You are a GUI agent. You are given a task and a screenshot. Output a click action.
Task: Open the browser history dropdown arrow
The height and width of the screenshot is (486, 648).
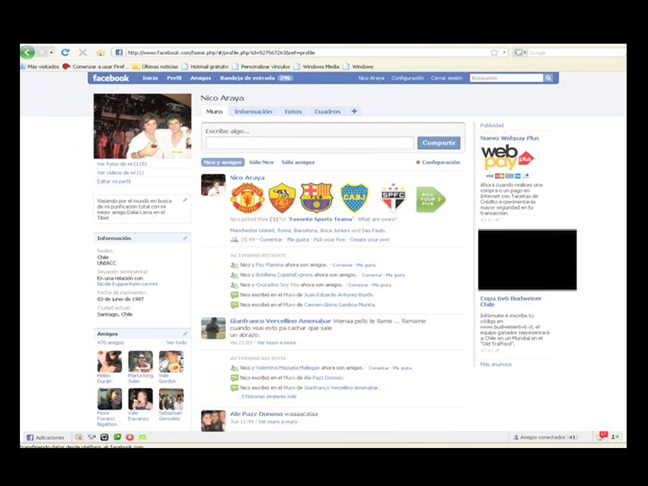pyautogui.click(x=51, y=52)
